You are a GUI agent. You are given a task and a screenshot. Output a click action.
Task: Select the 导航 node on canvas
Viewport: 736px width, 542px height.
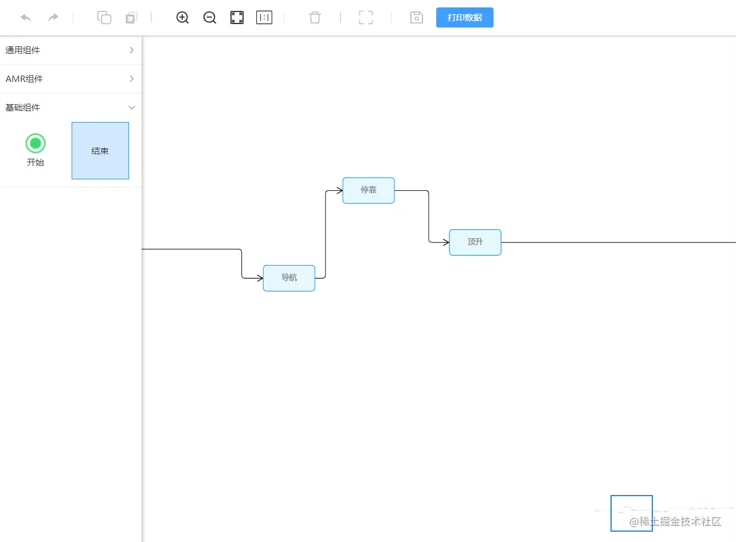click(x=289, y=278)
